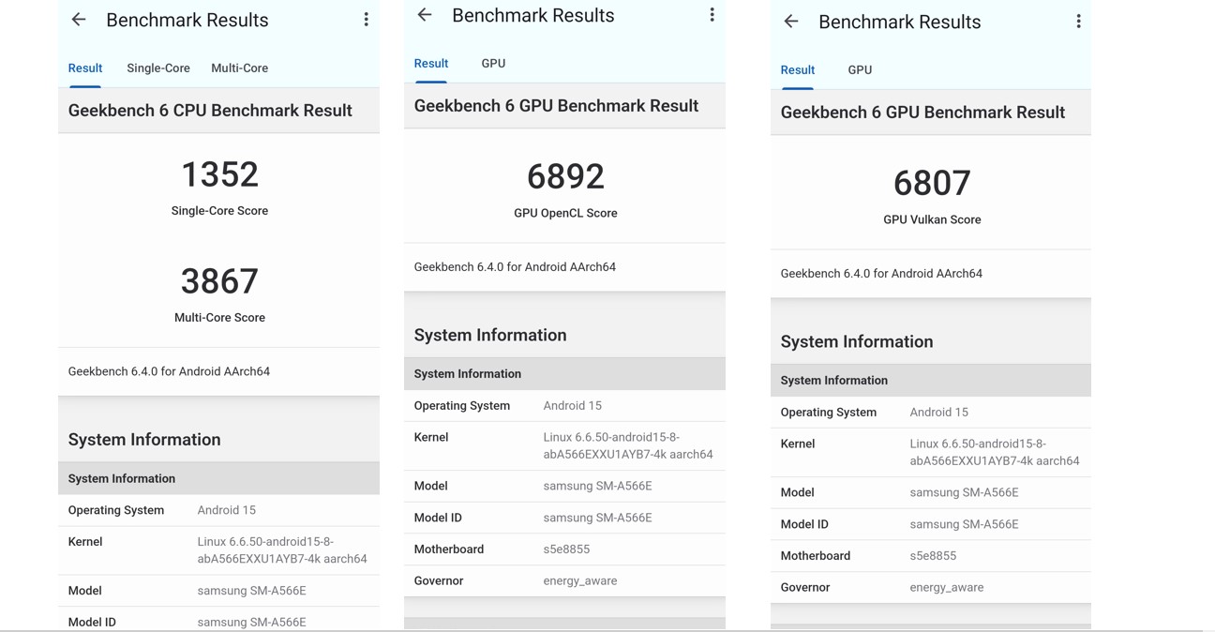The width and height of the screenshot is (1215, 632).
Task: Tap large System Information heading on Vulkan screen
Action: tap(857, 342)
